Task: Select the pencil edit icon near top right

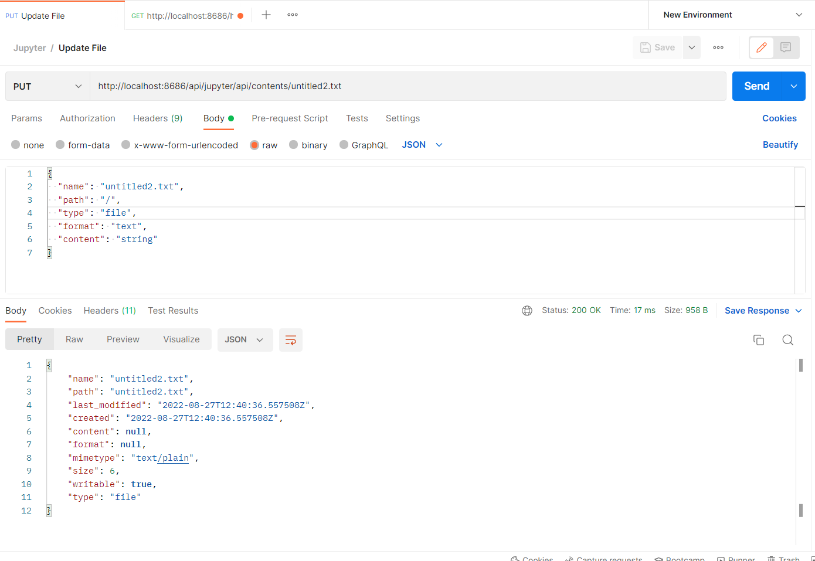Action: click(761, 47)
